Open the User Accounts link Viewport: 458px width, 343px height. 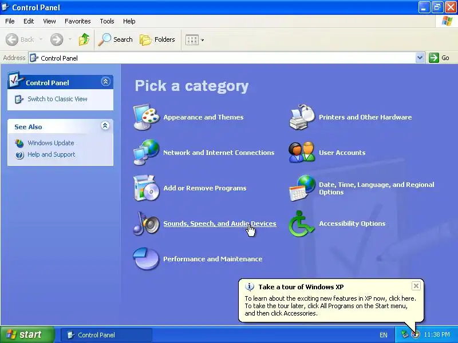pos(342,153)
